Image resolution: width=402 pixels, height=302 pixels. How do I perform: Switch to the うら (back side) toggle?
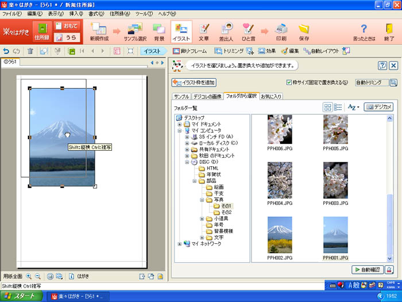coord(67,37)
